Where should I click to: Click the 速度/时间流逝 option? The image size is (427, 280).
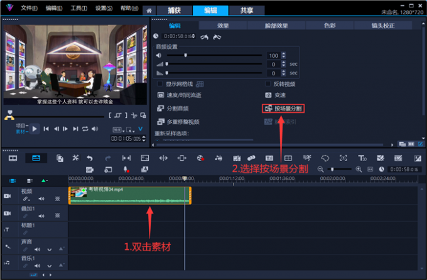click(180, 95)
